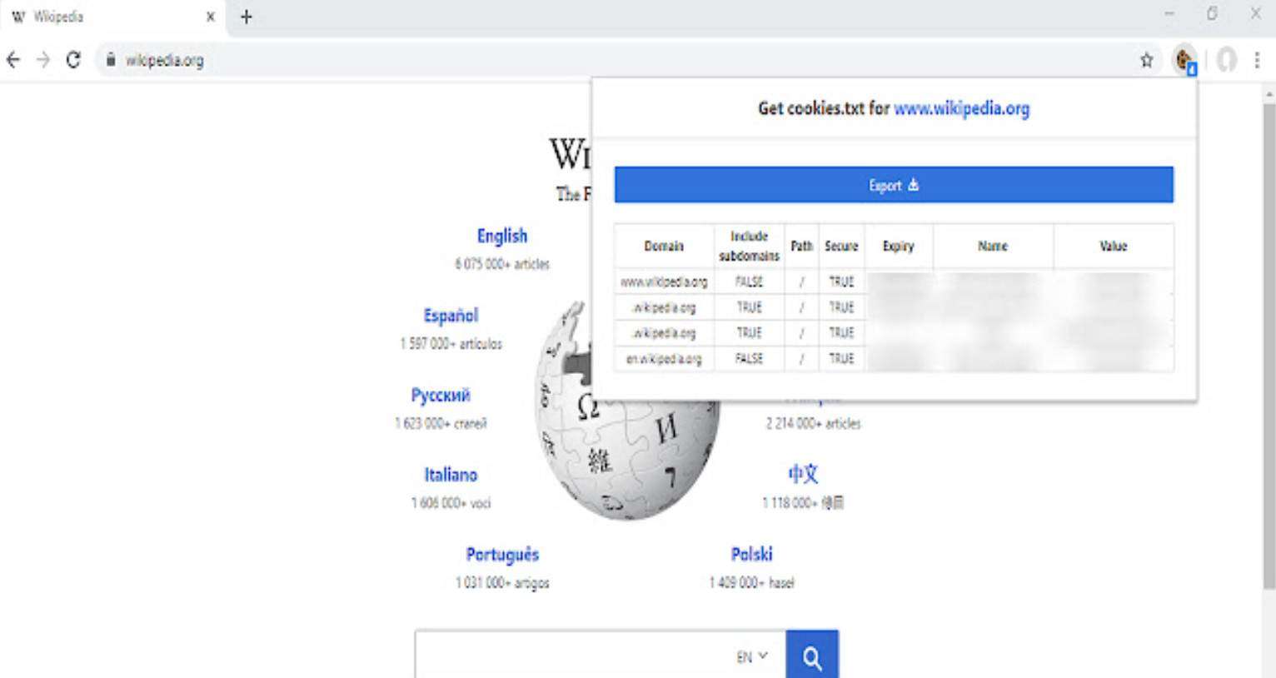Open the Chrome profile avatar
This screenshot has width=1276, height=678.
[x=1226, y=60]
